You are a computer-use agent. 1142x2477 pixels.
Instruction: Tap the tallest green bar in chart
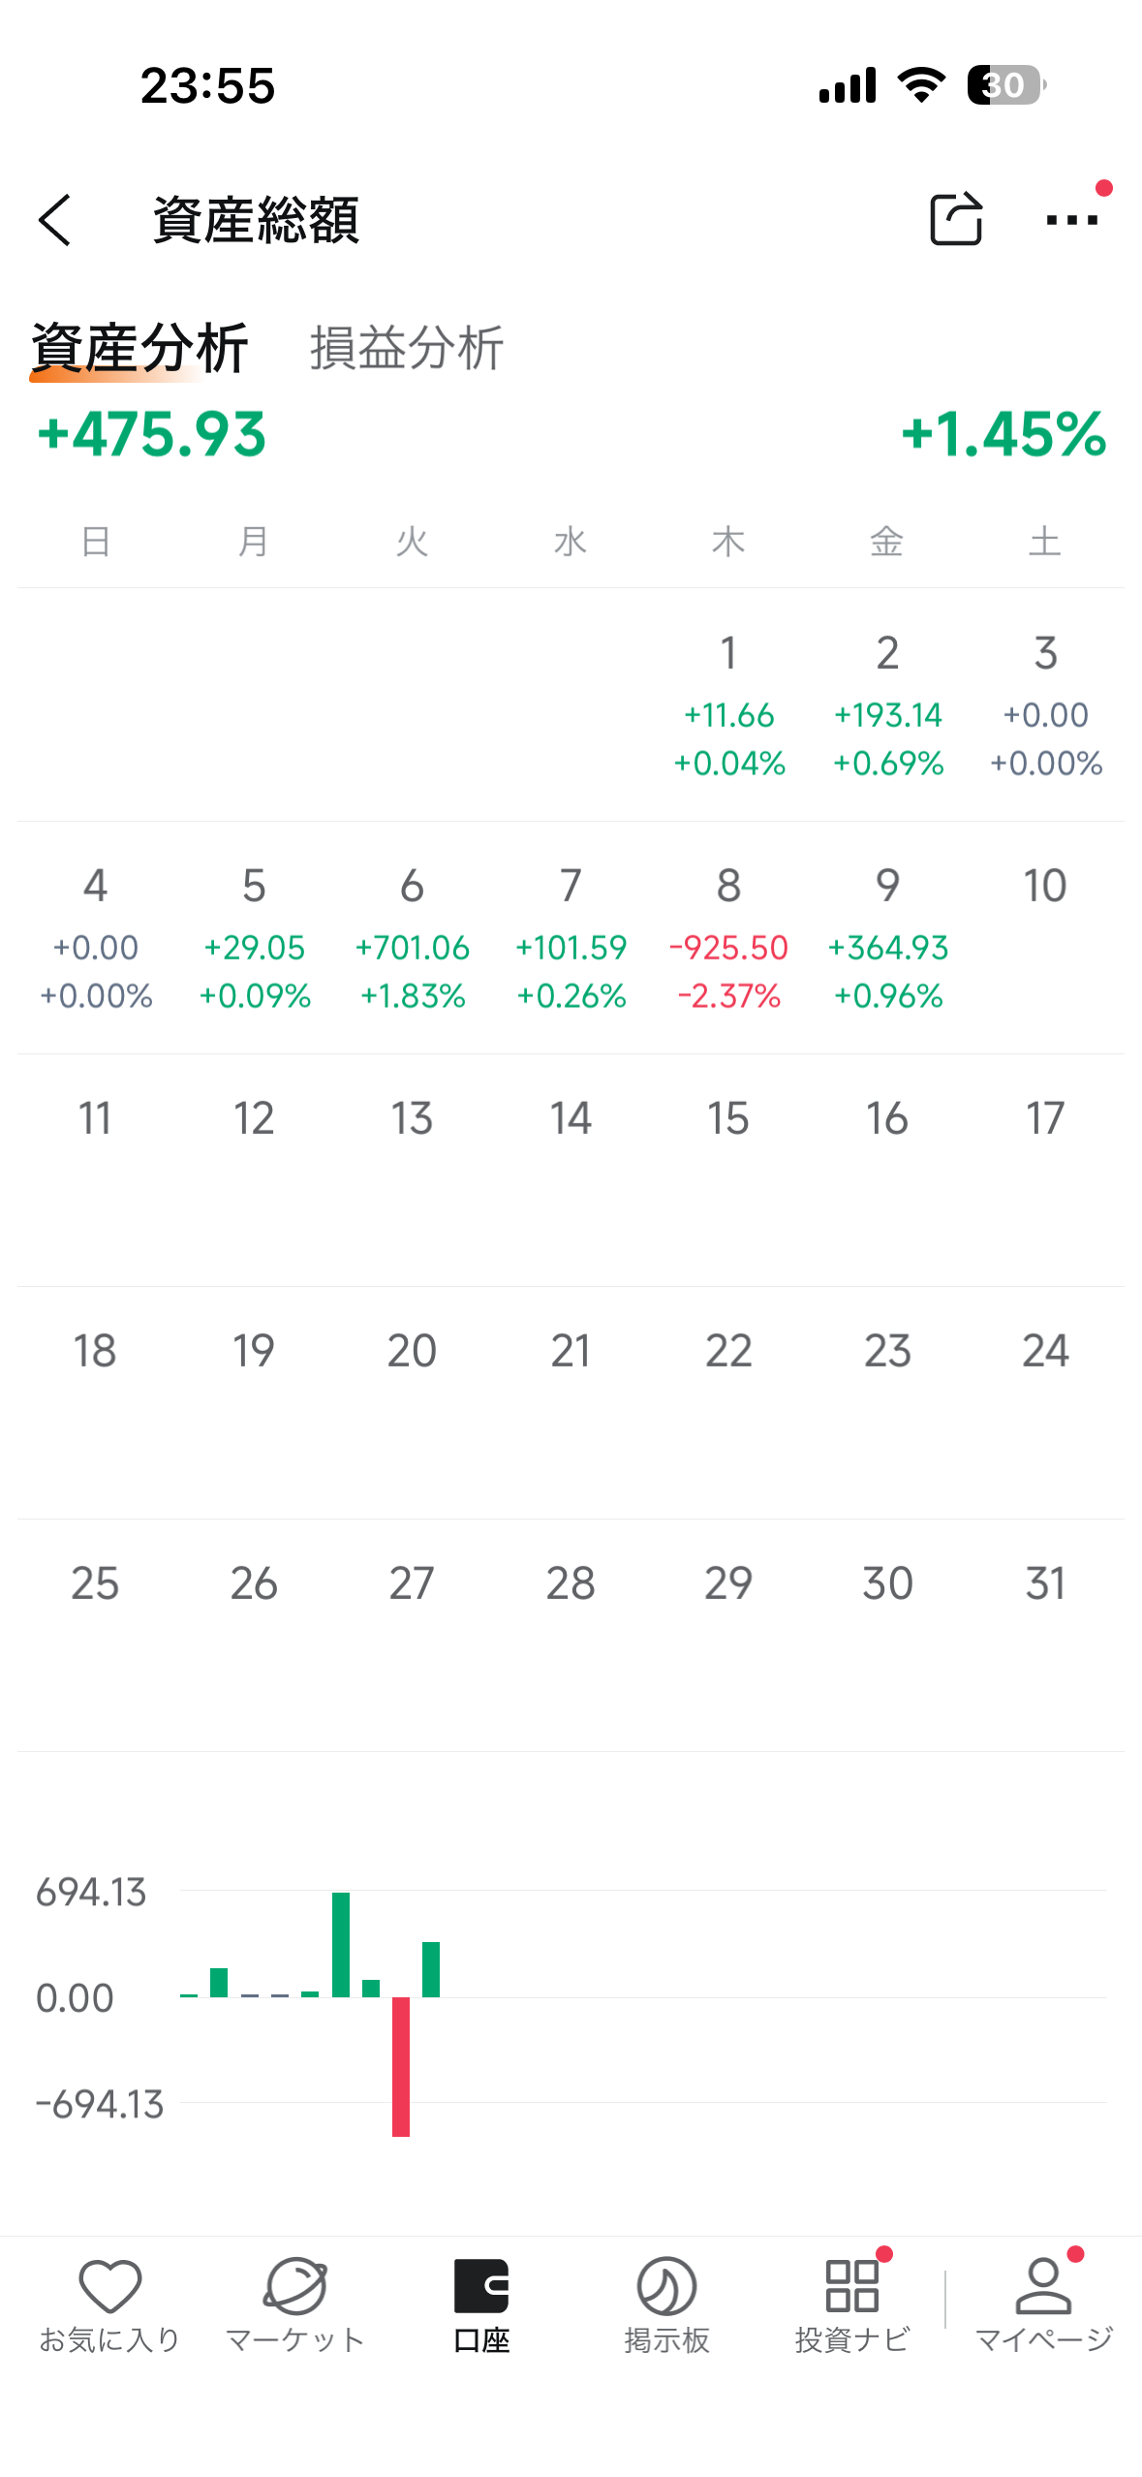click(341, 1944)
